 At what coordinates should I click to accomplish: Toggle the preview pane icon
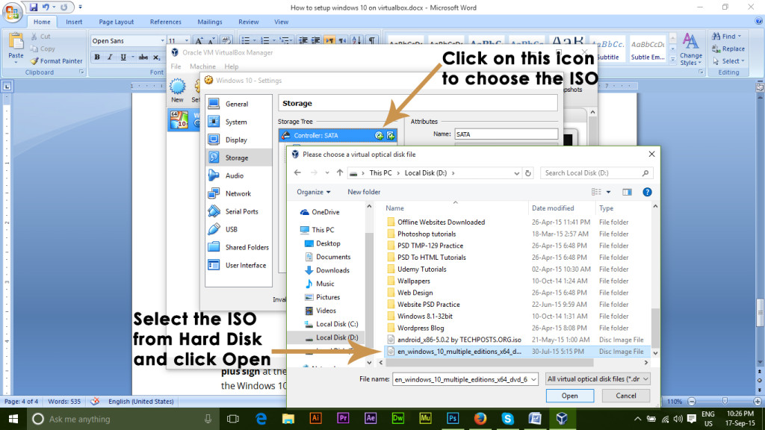pyautogui.click(x=627, y=192)
